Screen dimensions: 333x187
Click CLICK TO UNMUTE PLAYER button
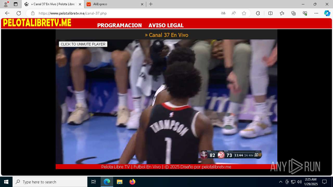click(83, 44)
